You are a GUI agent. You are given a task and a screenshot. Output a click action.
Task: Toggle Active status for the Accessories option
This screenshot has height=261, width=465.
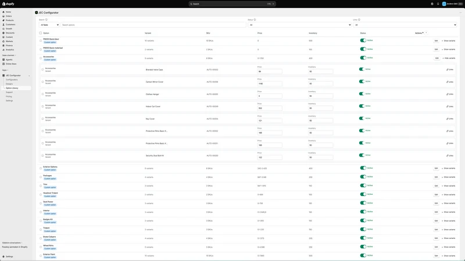point(363,58)
